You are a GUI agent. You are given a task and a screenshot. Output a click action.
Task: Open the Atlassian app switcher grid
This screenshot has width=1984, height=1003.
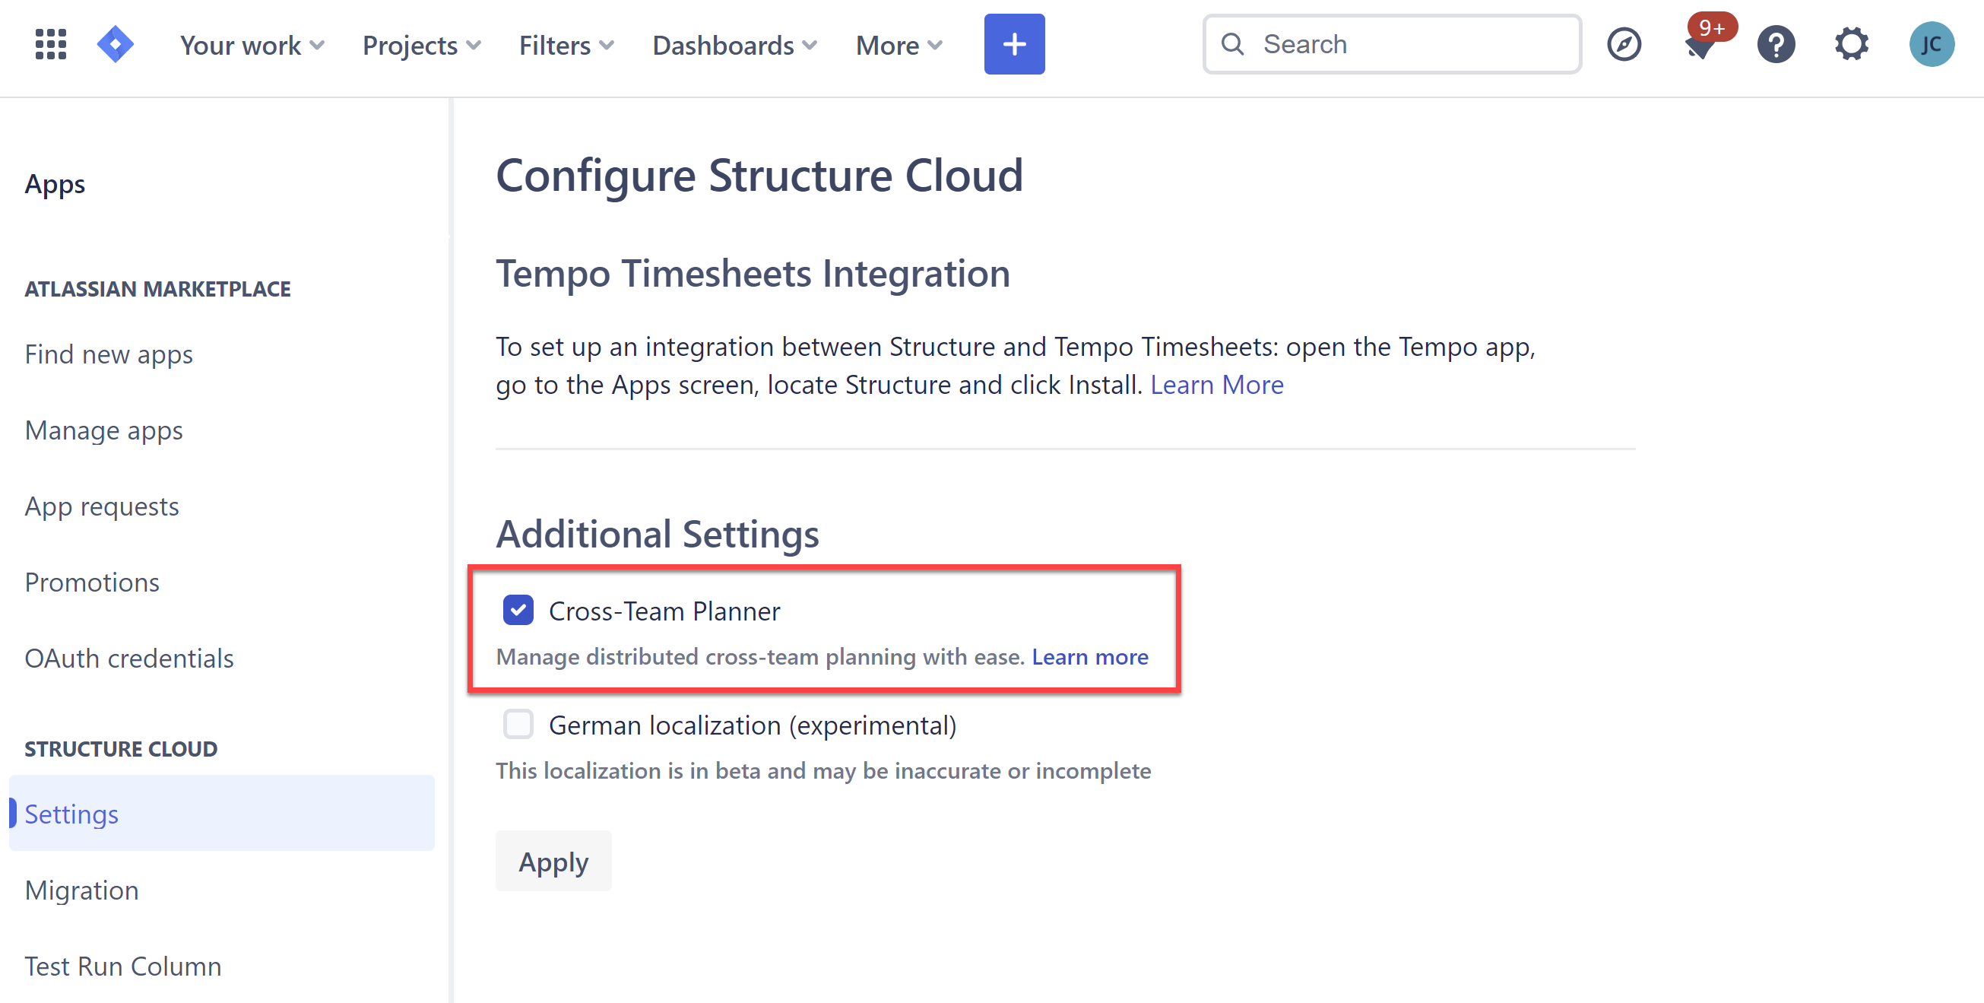click(49, 44)
